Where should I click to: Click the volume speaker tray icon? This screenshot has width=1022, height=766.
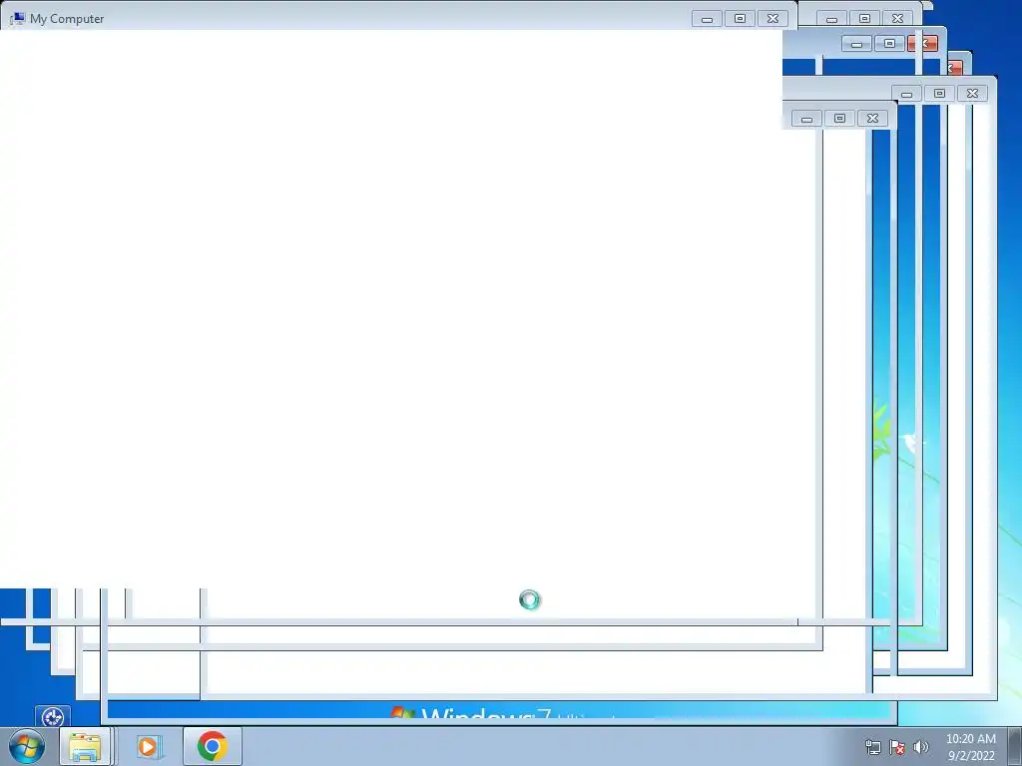pyautogui.click(x=920, y=747)
